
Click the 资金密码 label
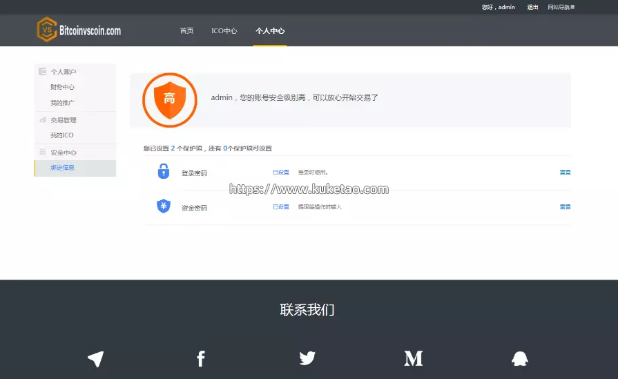(x=194, y=208)
